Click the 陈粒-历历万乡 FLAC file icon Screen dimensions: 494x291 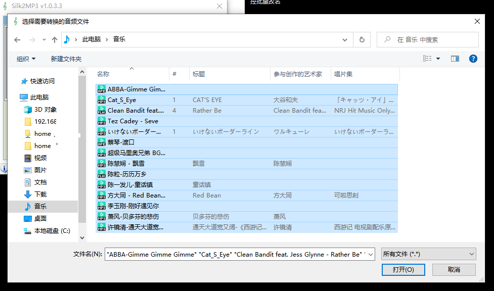point(102,174)
